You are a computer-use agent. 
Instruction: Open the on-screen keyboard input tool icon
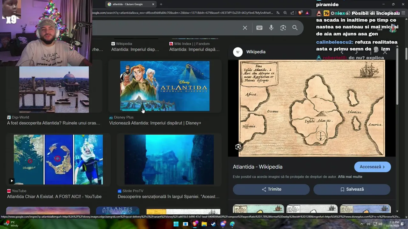[x=259, y=28]
